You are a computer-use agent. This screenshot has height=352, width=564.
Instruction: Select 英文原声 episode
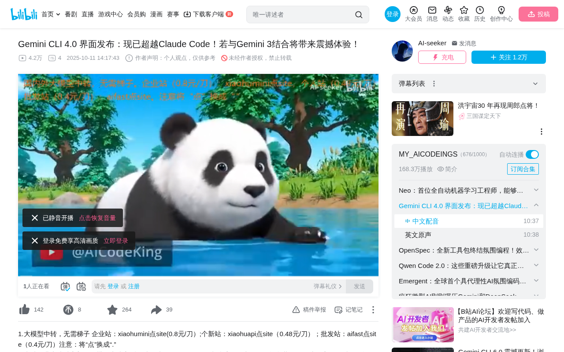tap(469, 235)
